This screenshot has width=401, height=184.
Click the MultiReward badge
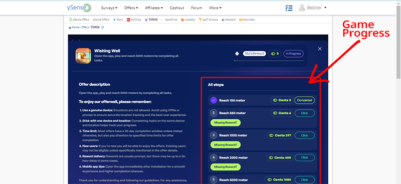(x=255, y=54)
